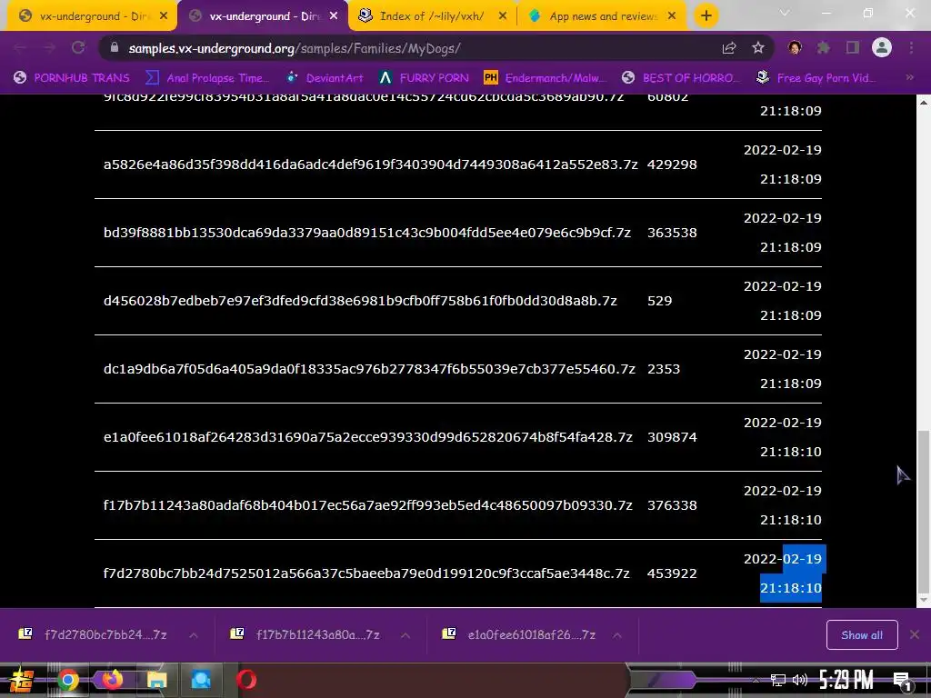Open volume control in system tray
Viewport: 931px width, 698px height.
[x=800, y=680]
